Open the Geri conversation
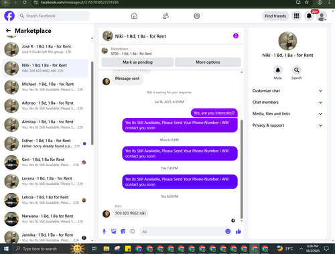Viewport: 335px width, 254px height. coord(45,162)
